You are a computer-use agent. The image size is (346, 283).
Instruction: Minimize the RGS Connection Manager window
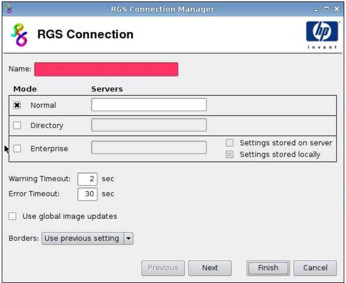click(x=316, y=10)
